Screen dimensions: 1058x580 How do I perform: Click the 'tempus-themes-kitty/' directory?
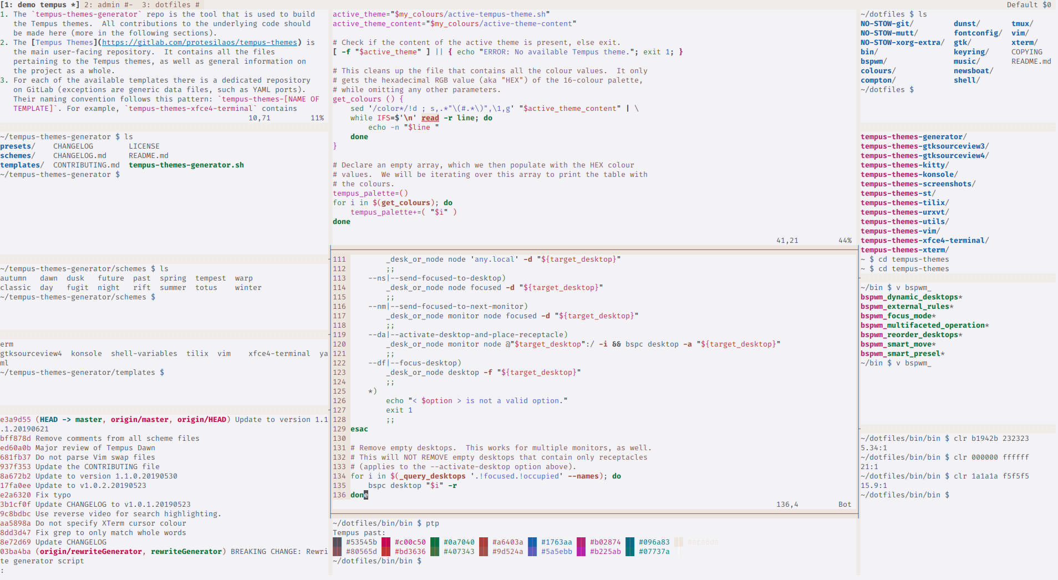point(905,165)
